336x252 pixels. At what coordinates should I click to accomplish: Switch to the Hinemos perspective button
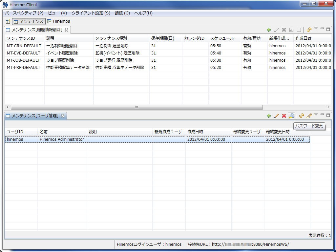coord(58,21)
